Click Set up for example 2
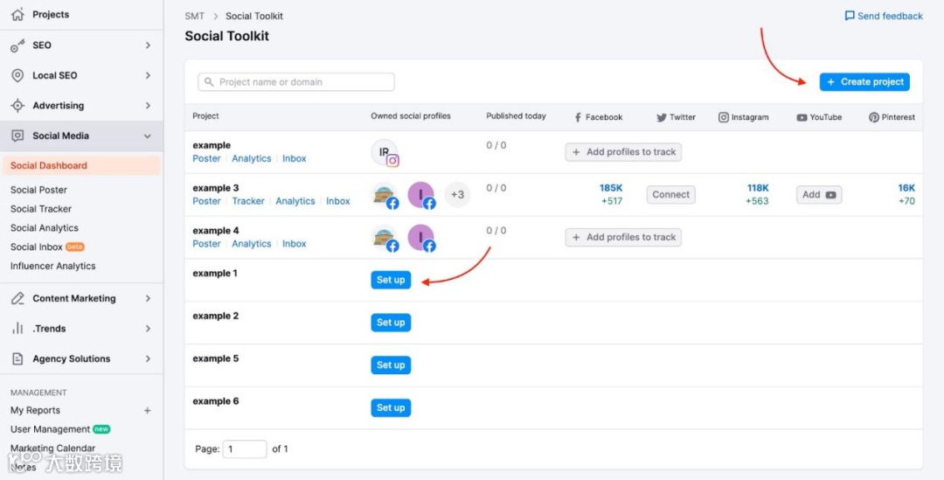944x480 pixels. pyautogui.click(x=391, y=323)
